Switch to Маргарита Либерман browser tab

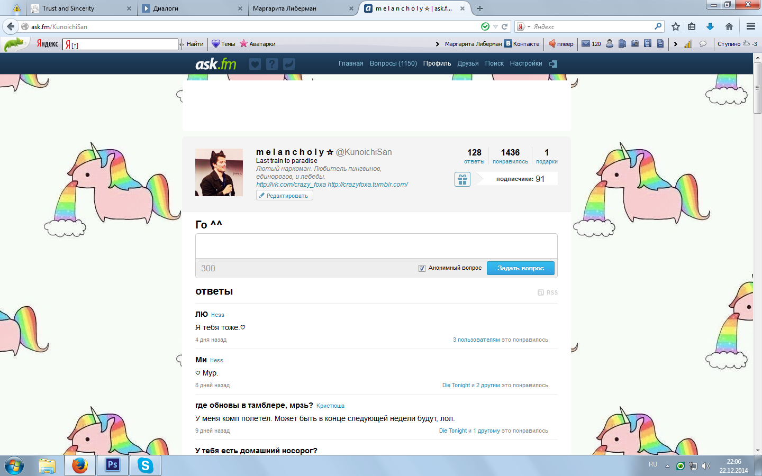click(x=303, y=8)
